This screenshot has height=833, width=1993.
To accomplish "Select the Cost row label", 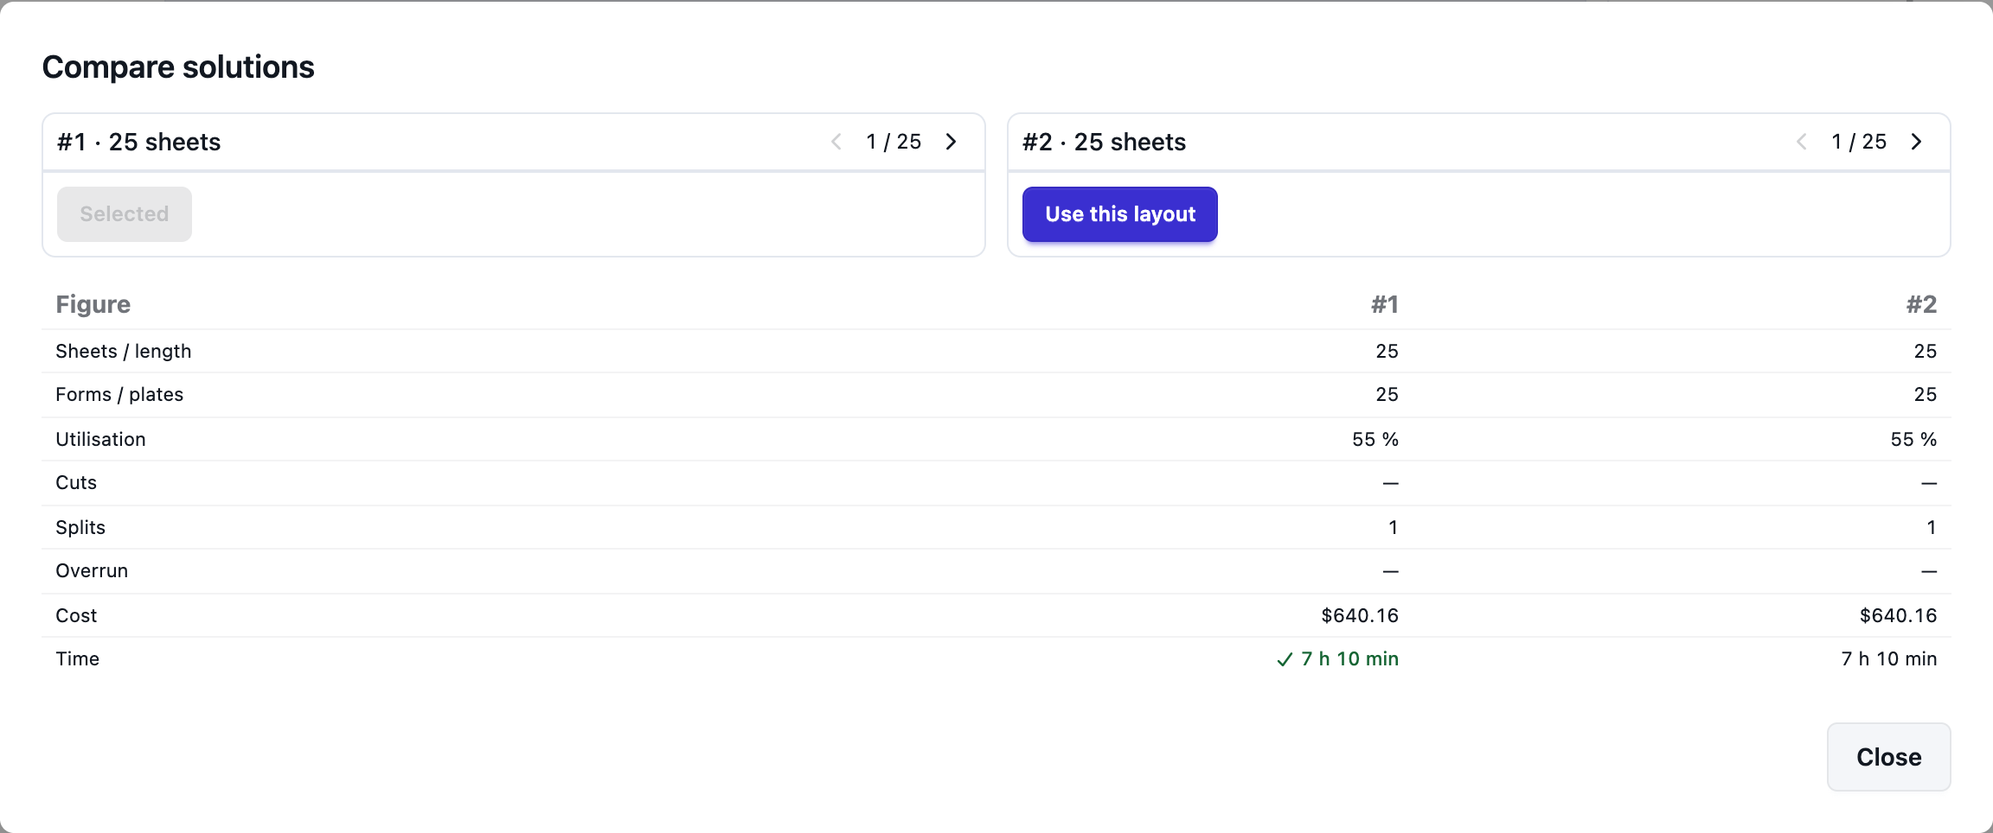I will click(x=76, y=615).
